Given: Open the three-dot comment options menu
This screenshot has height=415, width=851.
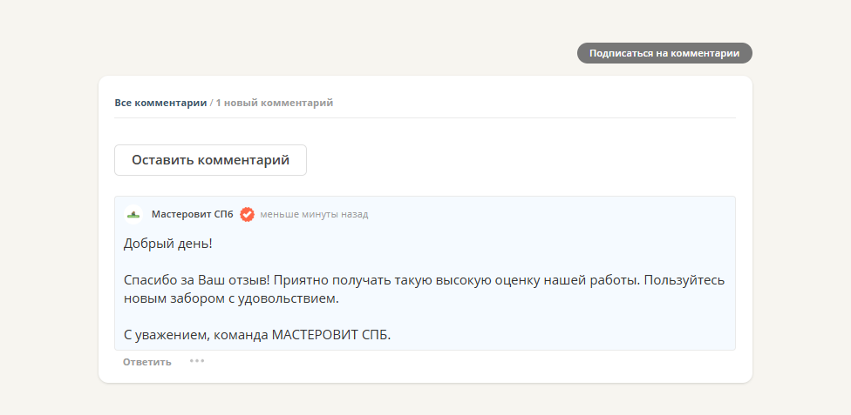Looking at the screenshot, I should coord(197,360).
